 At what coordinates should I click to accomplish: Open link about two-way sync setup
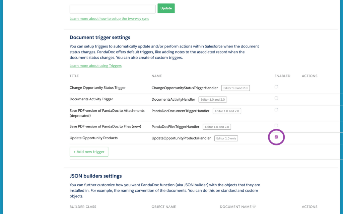click(x=109, y=19)
